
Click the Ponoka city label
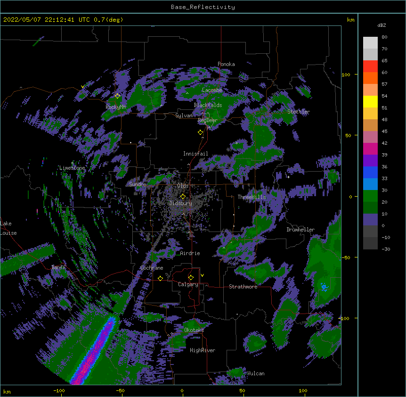tap(226, 64)
